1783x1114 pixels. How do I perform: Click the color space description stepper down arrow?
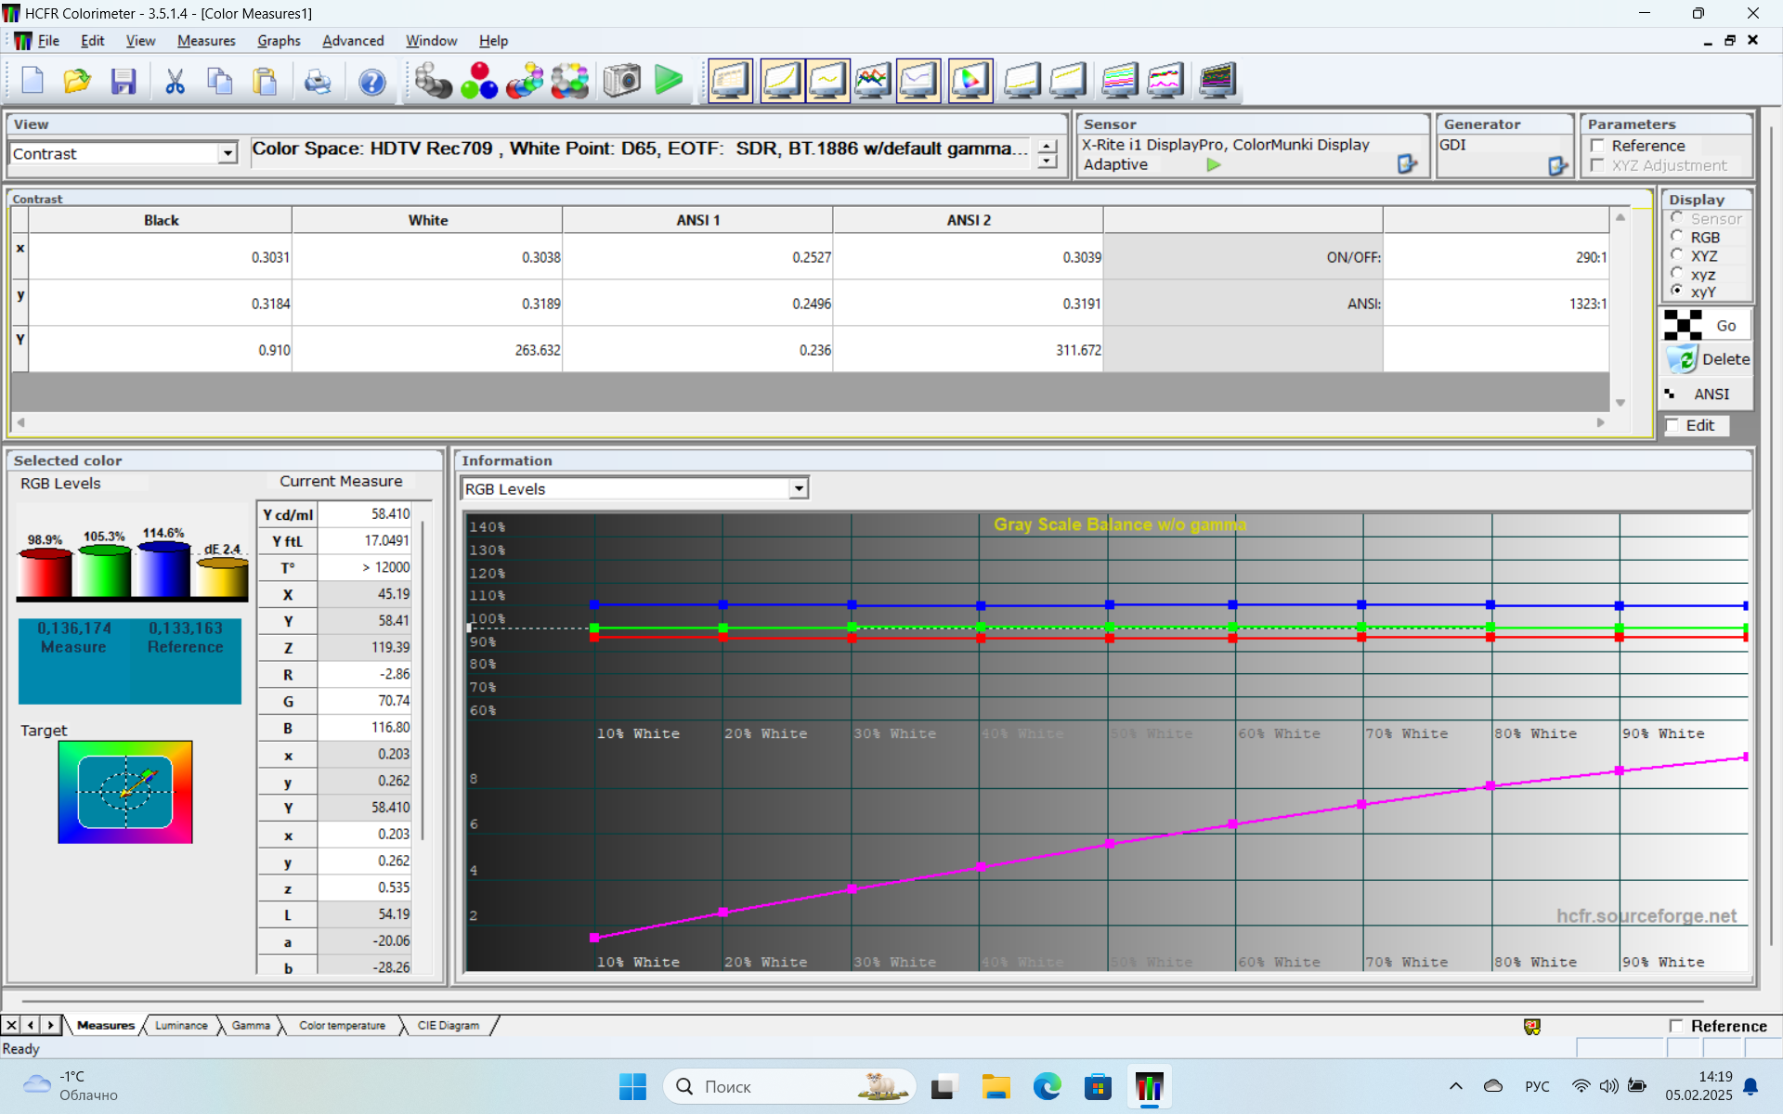click(1048, 162)
